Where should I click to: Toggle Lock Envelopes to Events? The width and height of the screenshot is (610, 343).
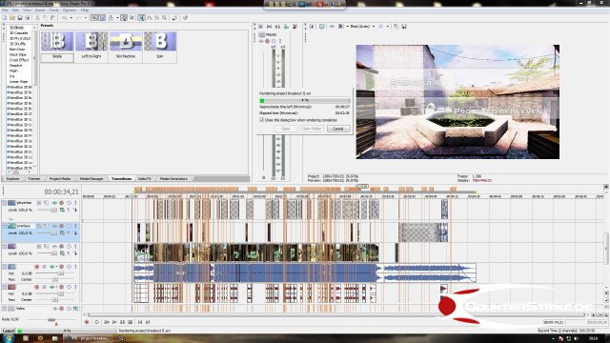point(124,18)
